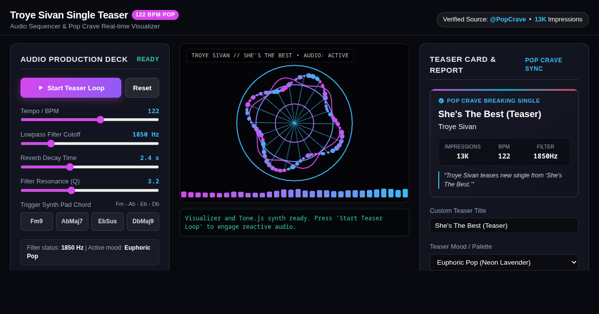The image size is (599, 314).
Task: Trigger the AbMaj7 synth pad chord
Action: pyautogui.click(x=72, y=221)
